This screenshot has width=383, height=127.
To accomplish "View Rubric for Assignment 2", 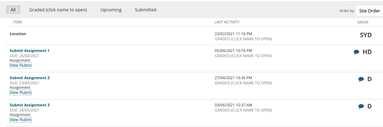I will pyautogui.click(x=21, y=93).
